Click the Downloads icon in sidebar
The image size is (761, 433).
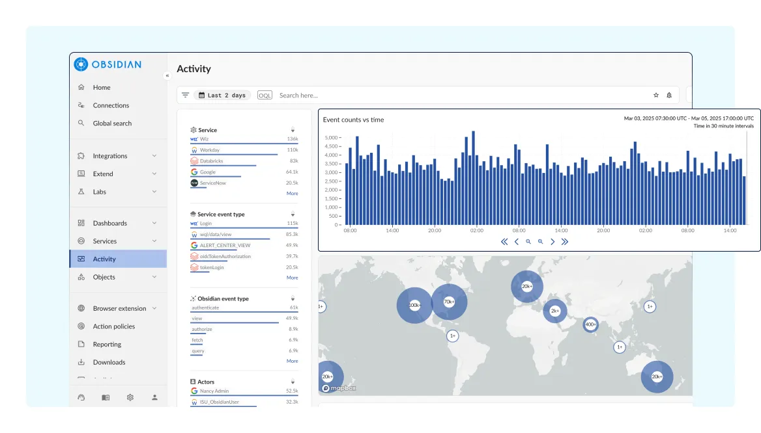(81, 362)
